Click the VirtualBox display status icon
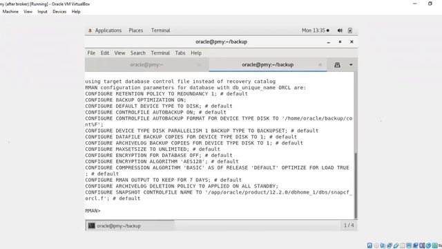 [409, 246]
